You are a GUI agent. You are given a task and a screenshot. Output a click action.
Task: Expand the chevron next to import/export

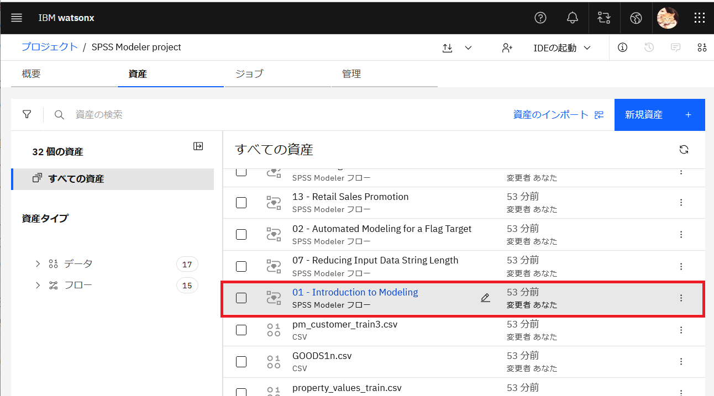[x=468, y=48]
